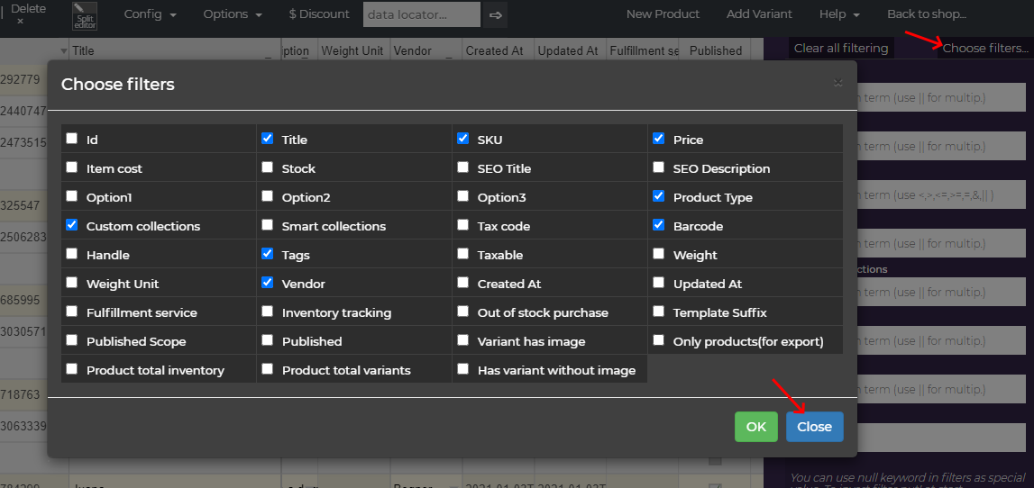Open the Config dropdown menu
Viewport: 1034px width, 488px height.
pos(150,14)
